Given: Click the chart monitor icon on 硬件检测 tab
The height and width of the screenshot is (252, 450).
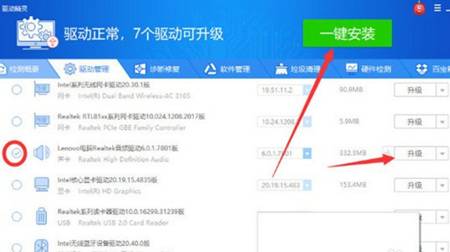Looking at the screenshot, I should [351, 69].
